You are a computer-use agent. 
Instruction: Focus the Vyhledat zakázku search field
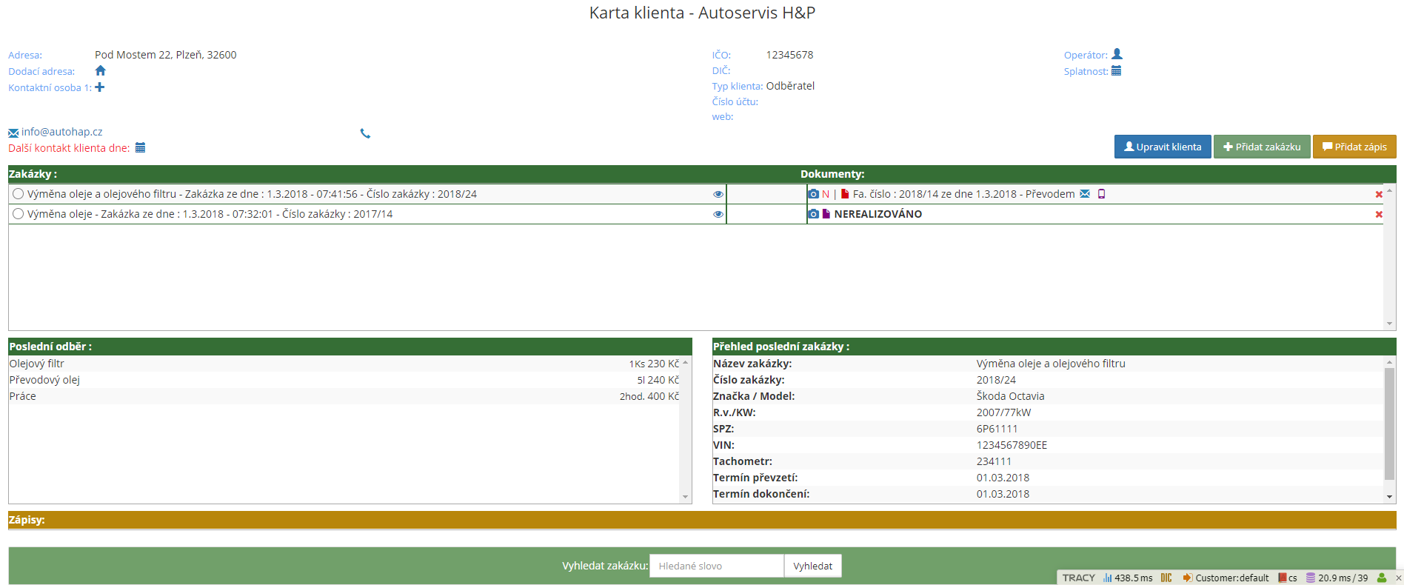point(716,566)
